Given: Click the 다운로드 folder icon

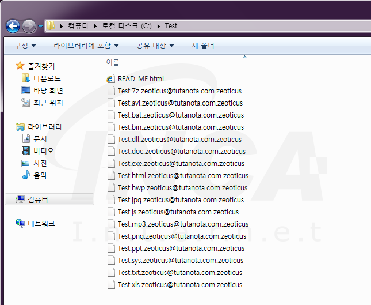Looking at the screenshot, I should (26, 78).
